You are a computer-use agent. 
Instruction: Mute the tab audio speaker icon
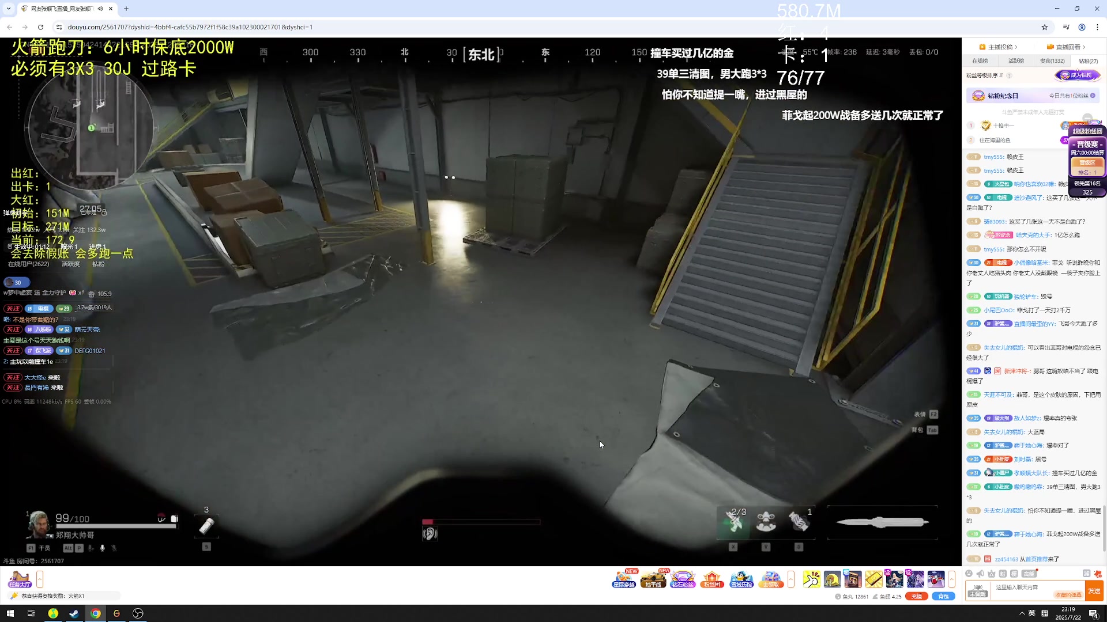tap(100, 9)
